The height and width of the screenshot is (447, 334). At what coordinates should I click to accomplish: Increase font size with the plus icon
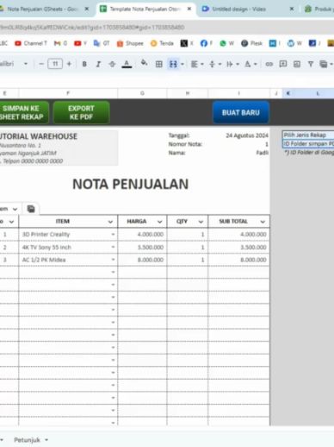[69, 64]
